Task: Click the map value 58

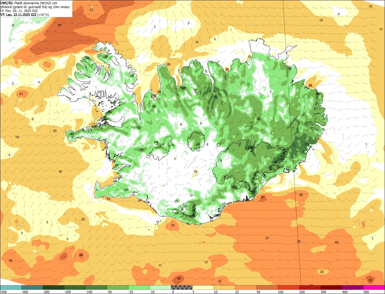Action: click(81, 255)
